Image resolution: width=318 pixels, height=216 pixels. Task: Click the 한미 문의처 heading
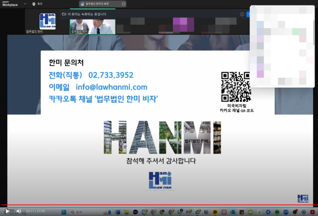[66, 63]
